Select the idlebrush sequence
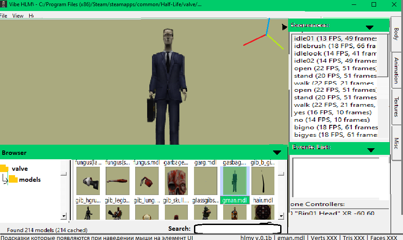The width and height of the screenshot is (403, 240). 335,46
